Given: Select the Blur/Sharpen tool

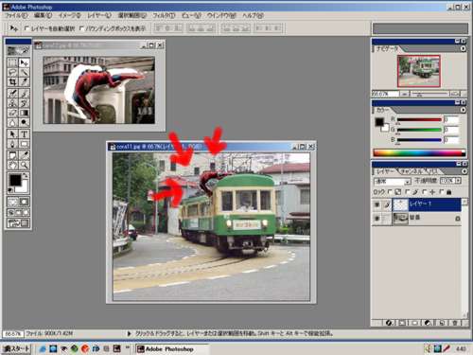Looking at the screenshot, I should 12,122.
